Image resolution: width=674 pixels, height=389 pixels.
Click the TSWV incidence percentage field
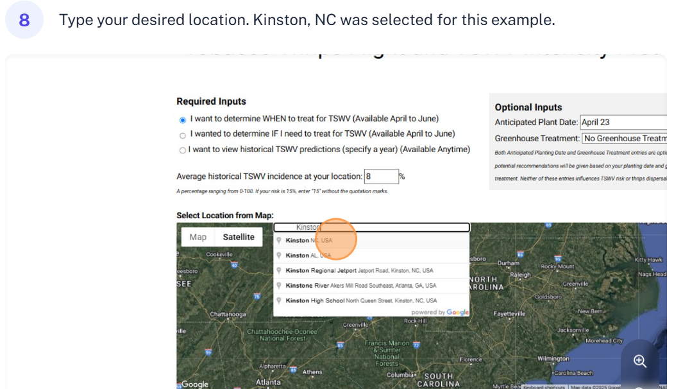click(382, 176)
